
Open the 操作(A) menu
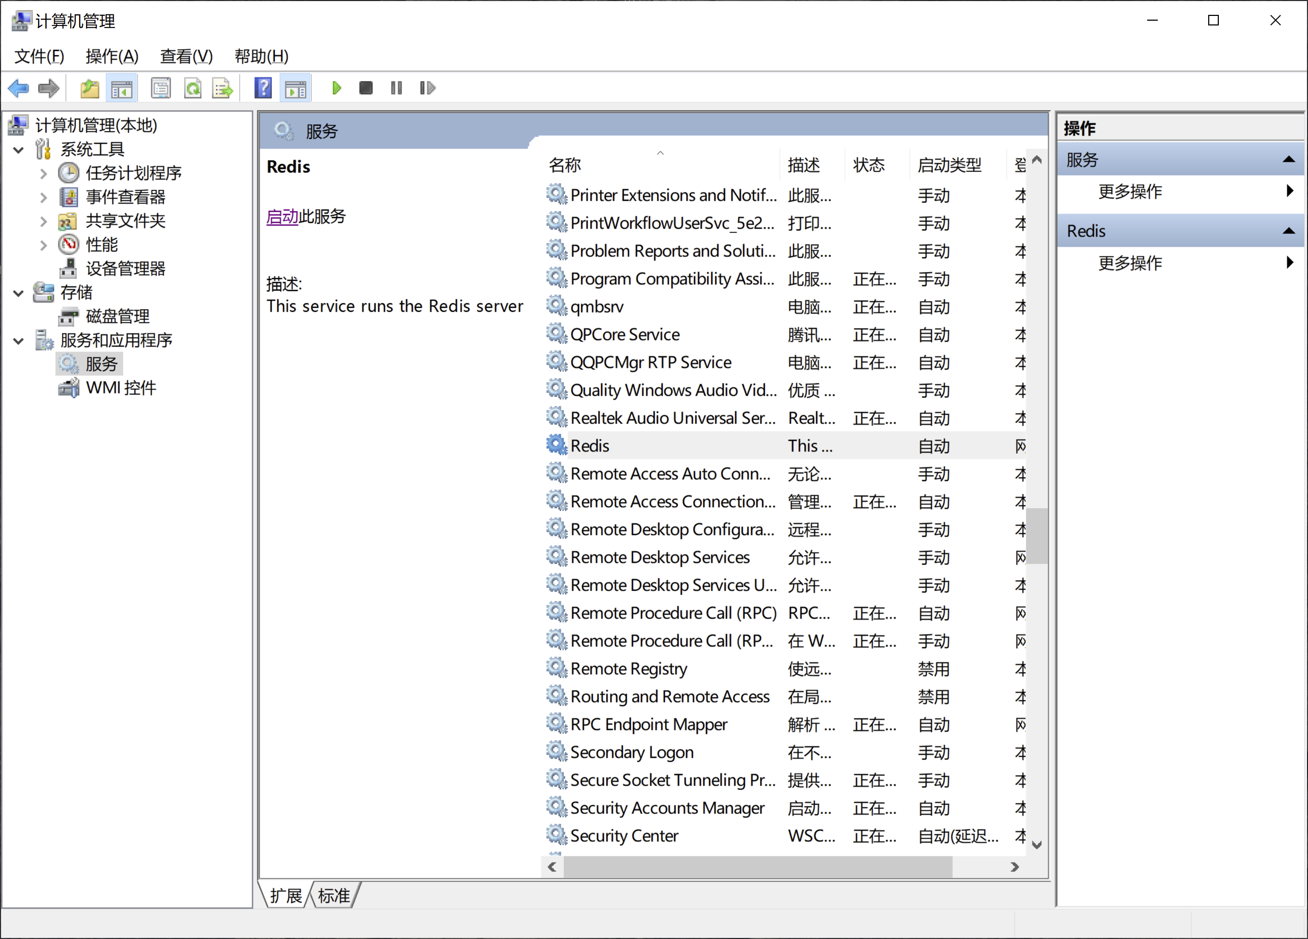tap(112, 56)
